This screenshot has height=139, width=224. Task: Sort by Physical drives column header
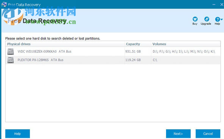pyautogui.click(x=65, y=44)
